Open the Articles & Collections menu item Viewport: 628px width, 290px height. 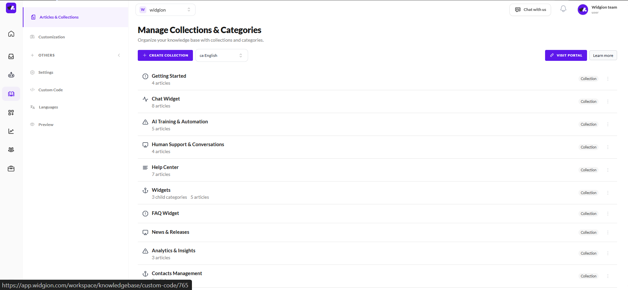coord(59,17)
